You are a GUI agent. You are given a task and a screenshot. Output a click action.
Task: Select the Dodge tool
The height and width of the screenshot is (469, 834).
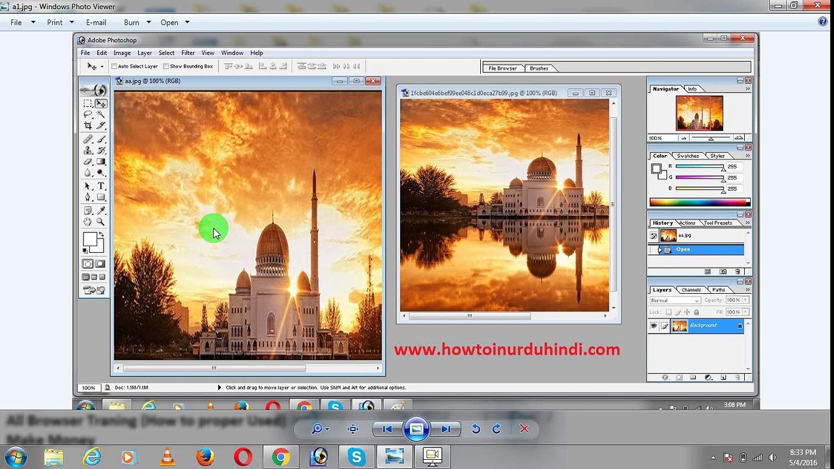click(101, 173)
